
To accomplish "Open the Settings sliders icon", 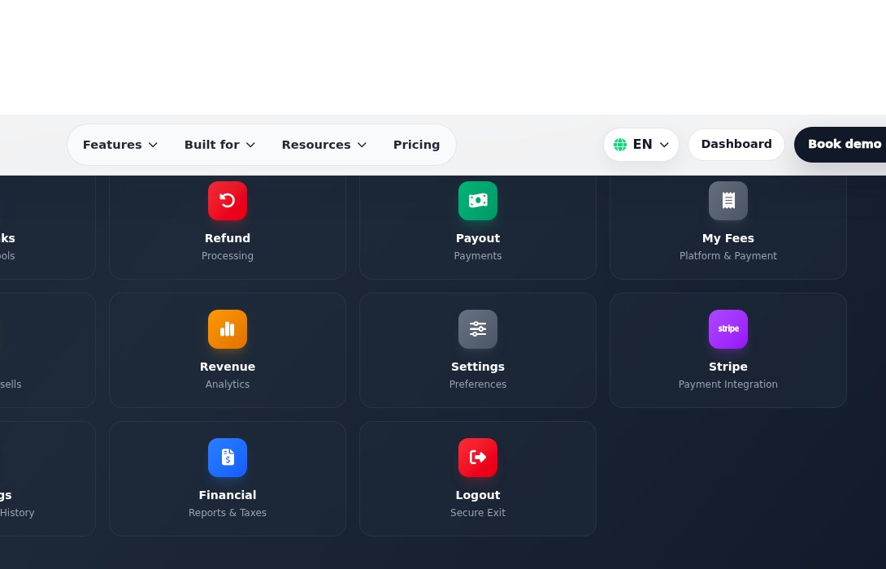I will [477, 329].
